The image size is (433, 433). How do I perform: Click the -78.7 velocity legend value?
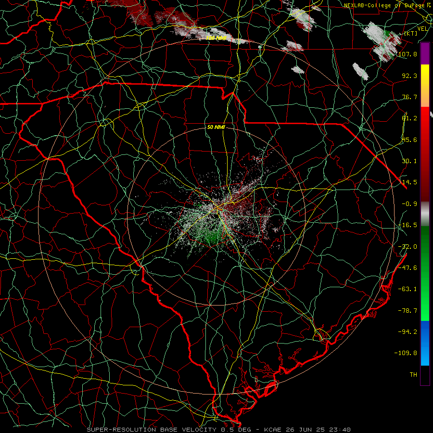(408, 311)
